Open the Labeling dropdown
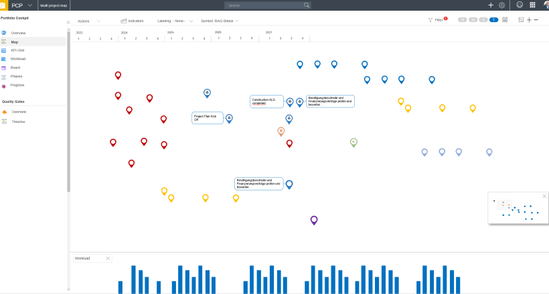 (x=174, y=21)
